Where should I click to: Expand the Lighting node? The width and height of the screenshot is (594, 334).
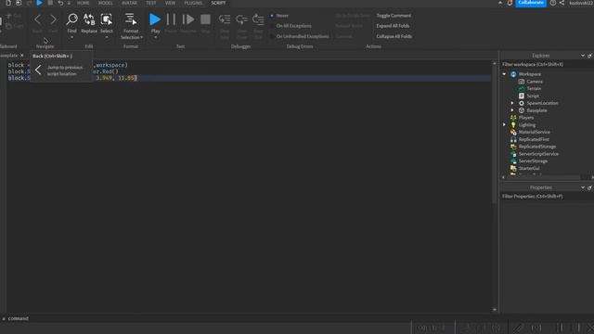click(504, 124)
